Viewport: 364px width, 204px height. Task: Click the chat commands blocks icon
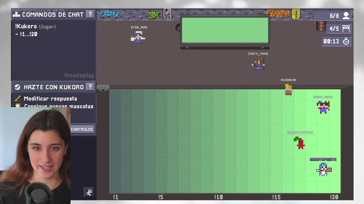click(16, 14)
